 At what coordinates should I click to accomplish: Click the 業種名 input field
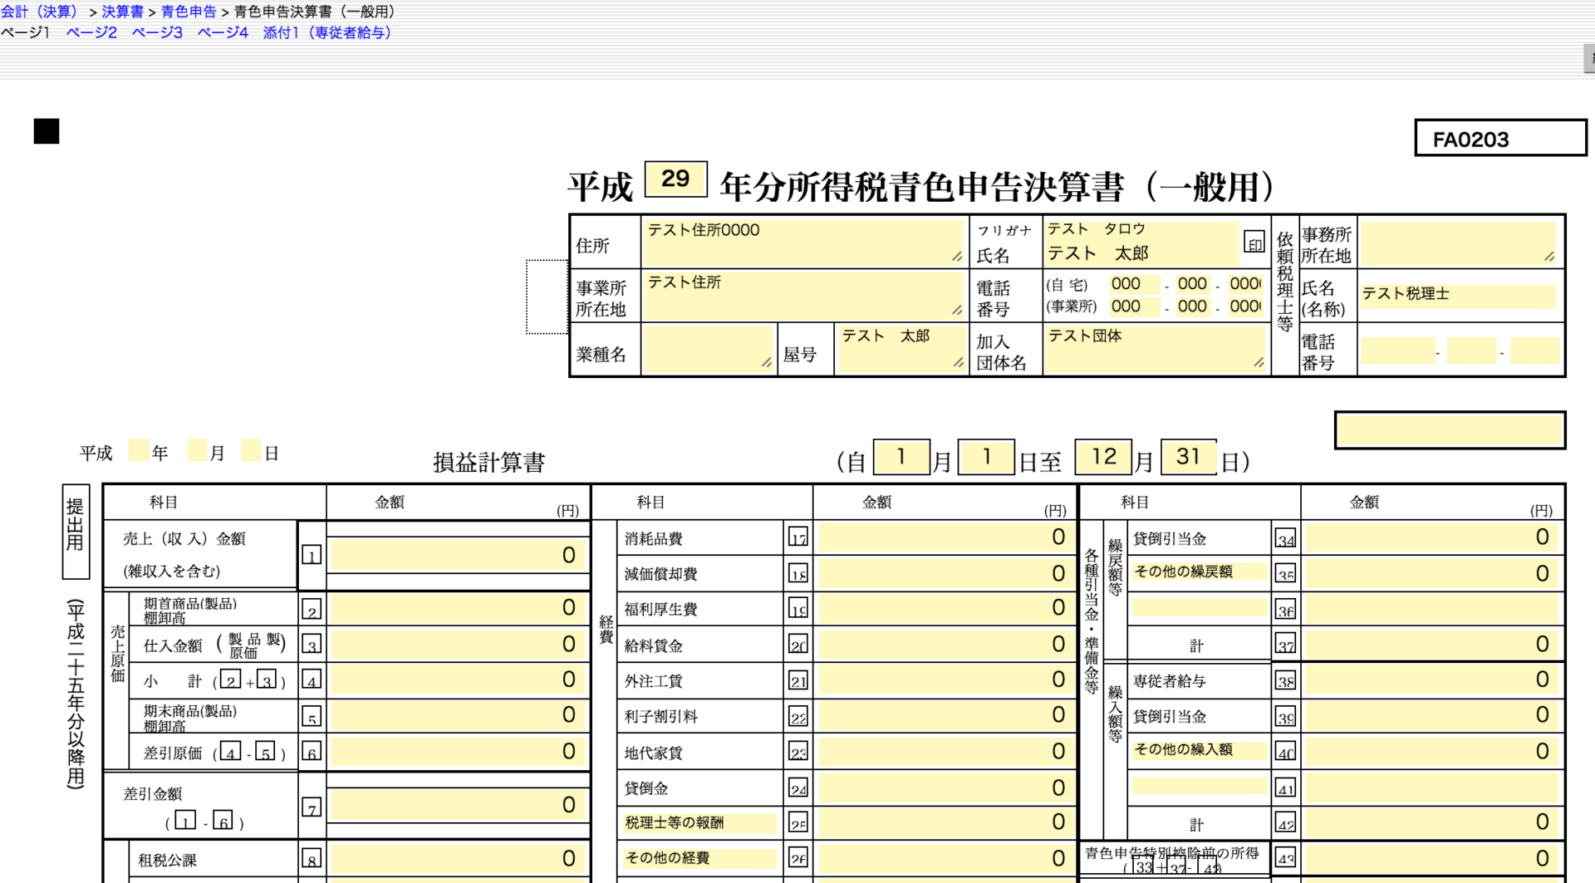pos(708,348)
